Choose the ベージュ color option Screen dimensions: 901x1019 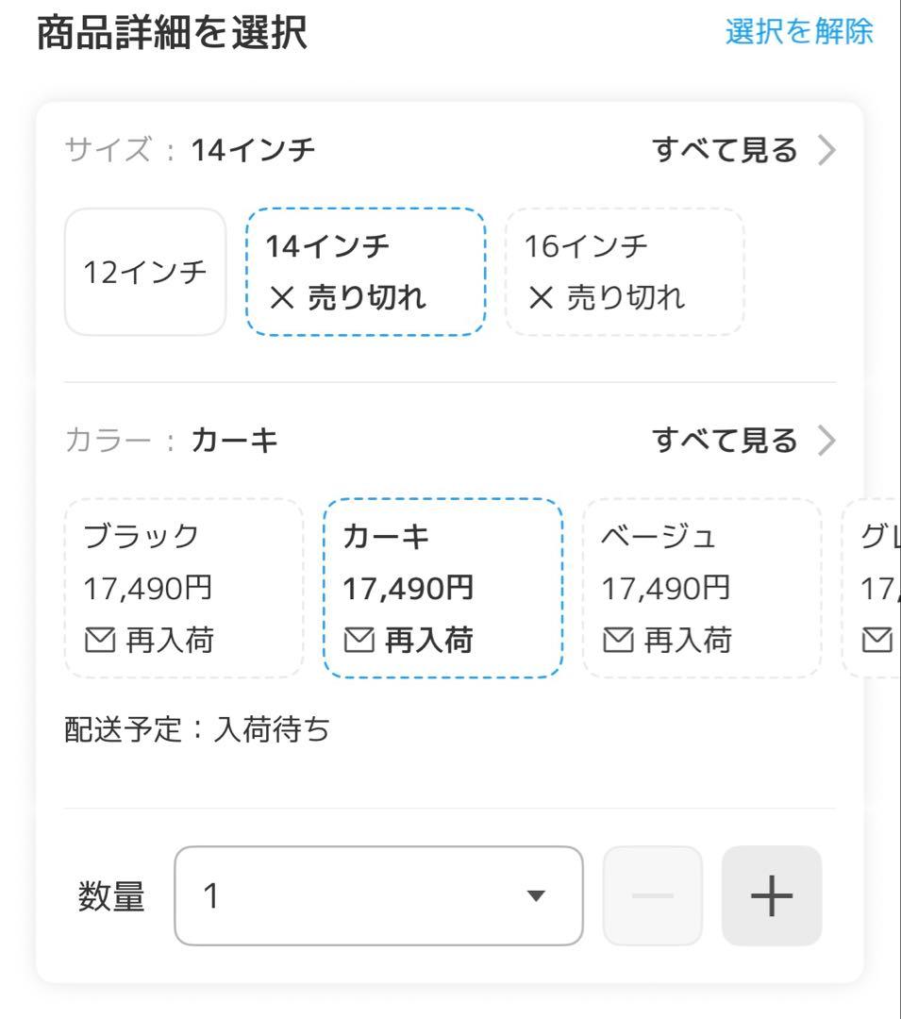702,588
